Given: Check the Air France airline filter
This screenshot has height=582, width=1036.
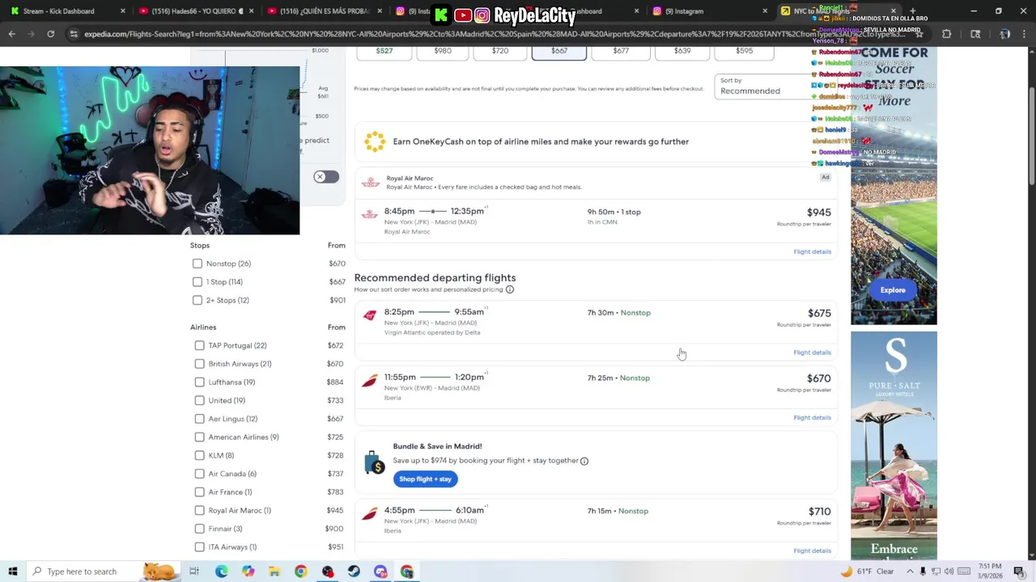Looking at the screenshot, I should (x=200, y=492).
